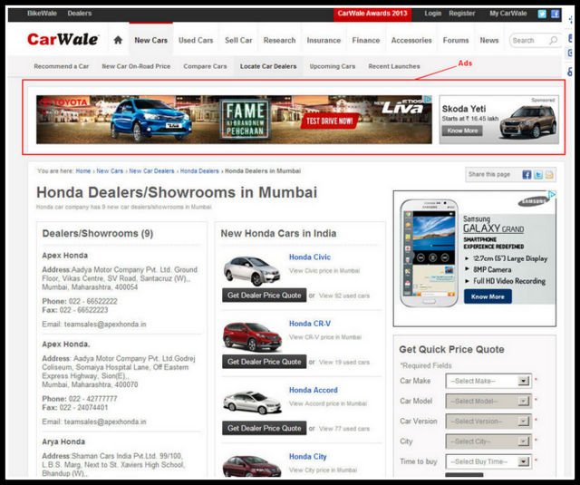The width and height of the screenshot is (580, 485).
Task: Share this page on Facebook
Action: point(527,175)
